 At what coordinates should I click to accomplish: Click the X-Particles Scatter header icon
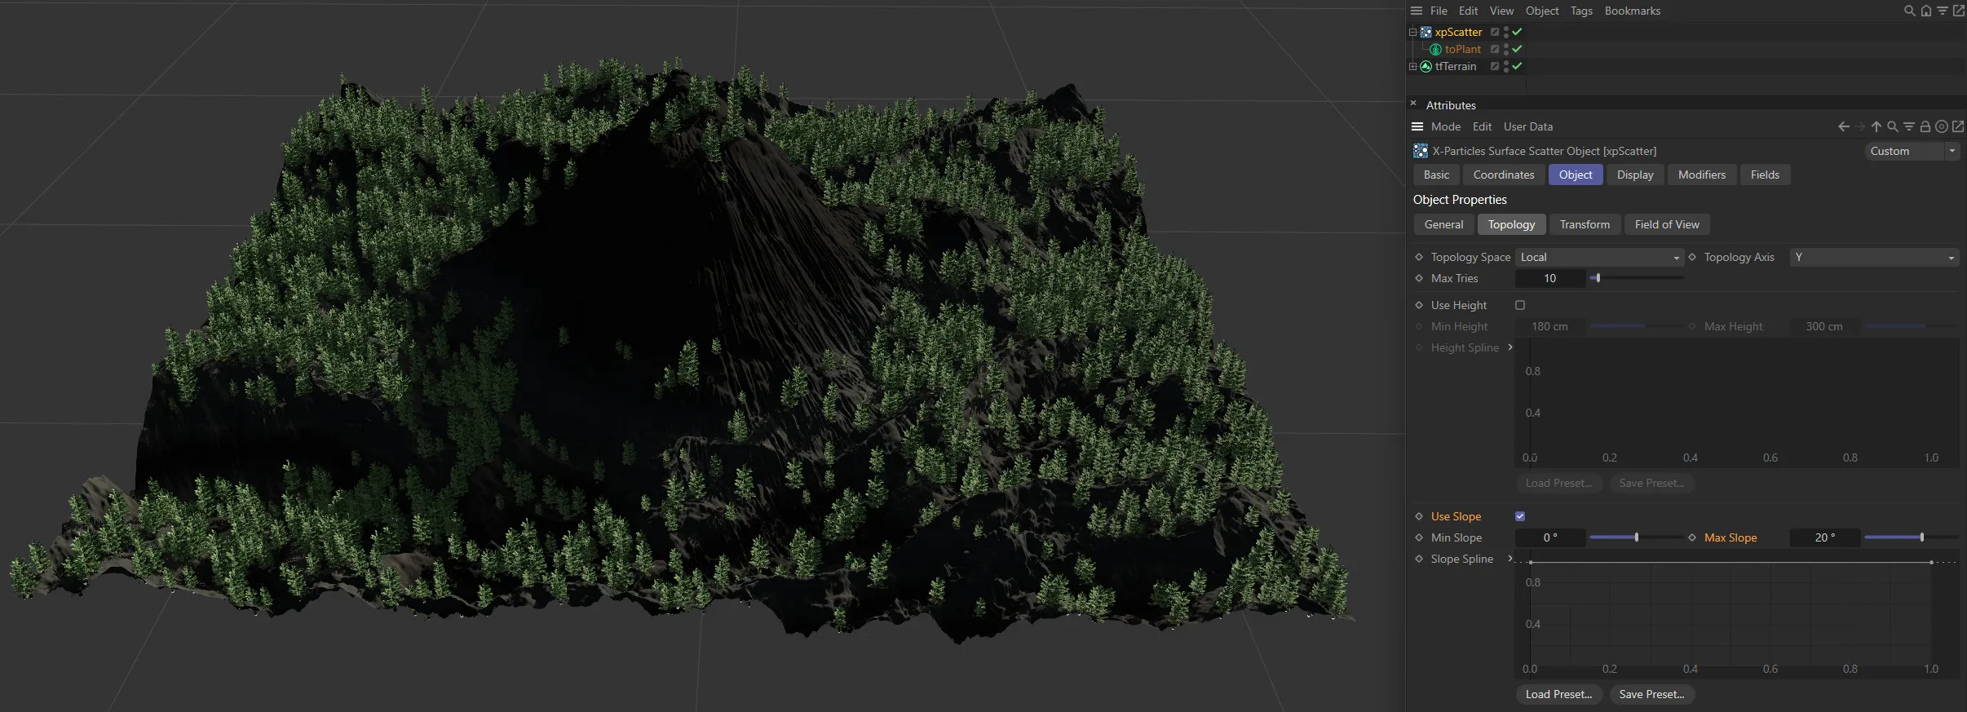(1421, 151)
